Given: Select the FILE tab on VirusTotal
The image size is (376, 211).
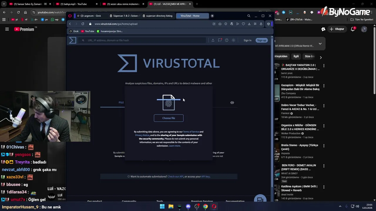Looking at the screenshot, I should (121, 102).
